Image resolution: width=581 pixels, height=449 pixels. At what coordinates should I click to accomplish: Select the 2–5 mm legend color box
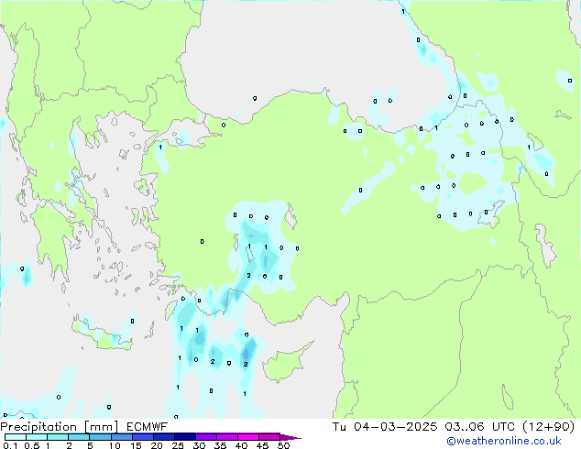(79, 437)
